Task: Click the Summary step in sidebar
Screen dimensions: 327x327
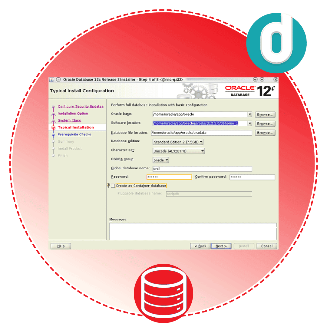Action: [66, 141]
